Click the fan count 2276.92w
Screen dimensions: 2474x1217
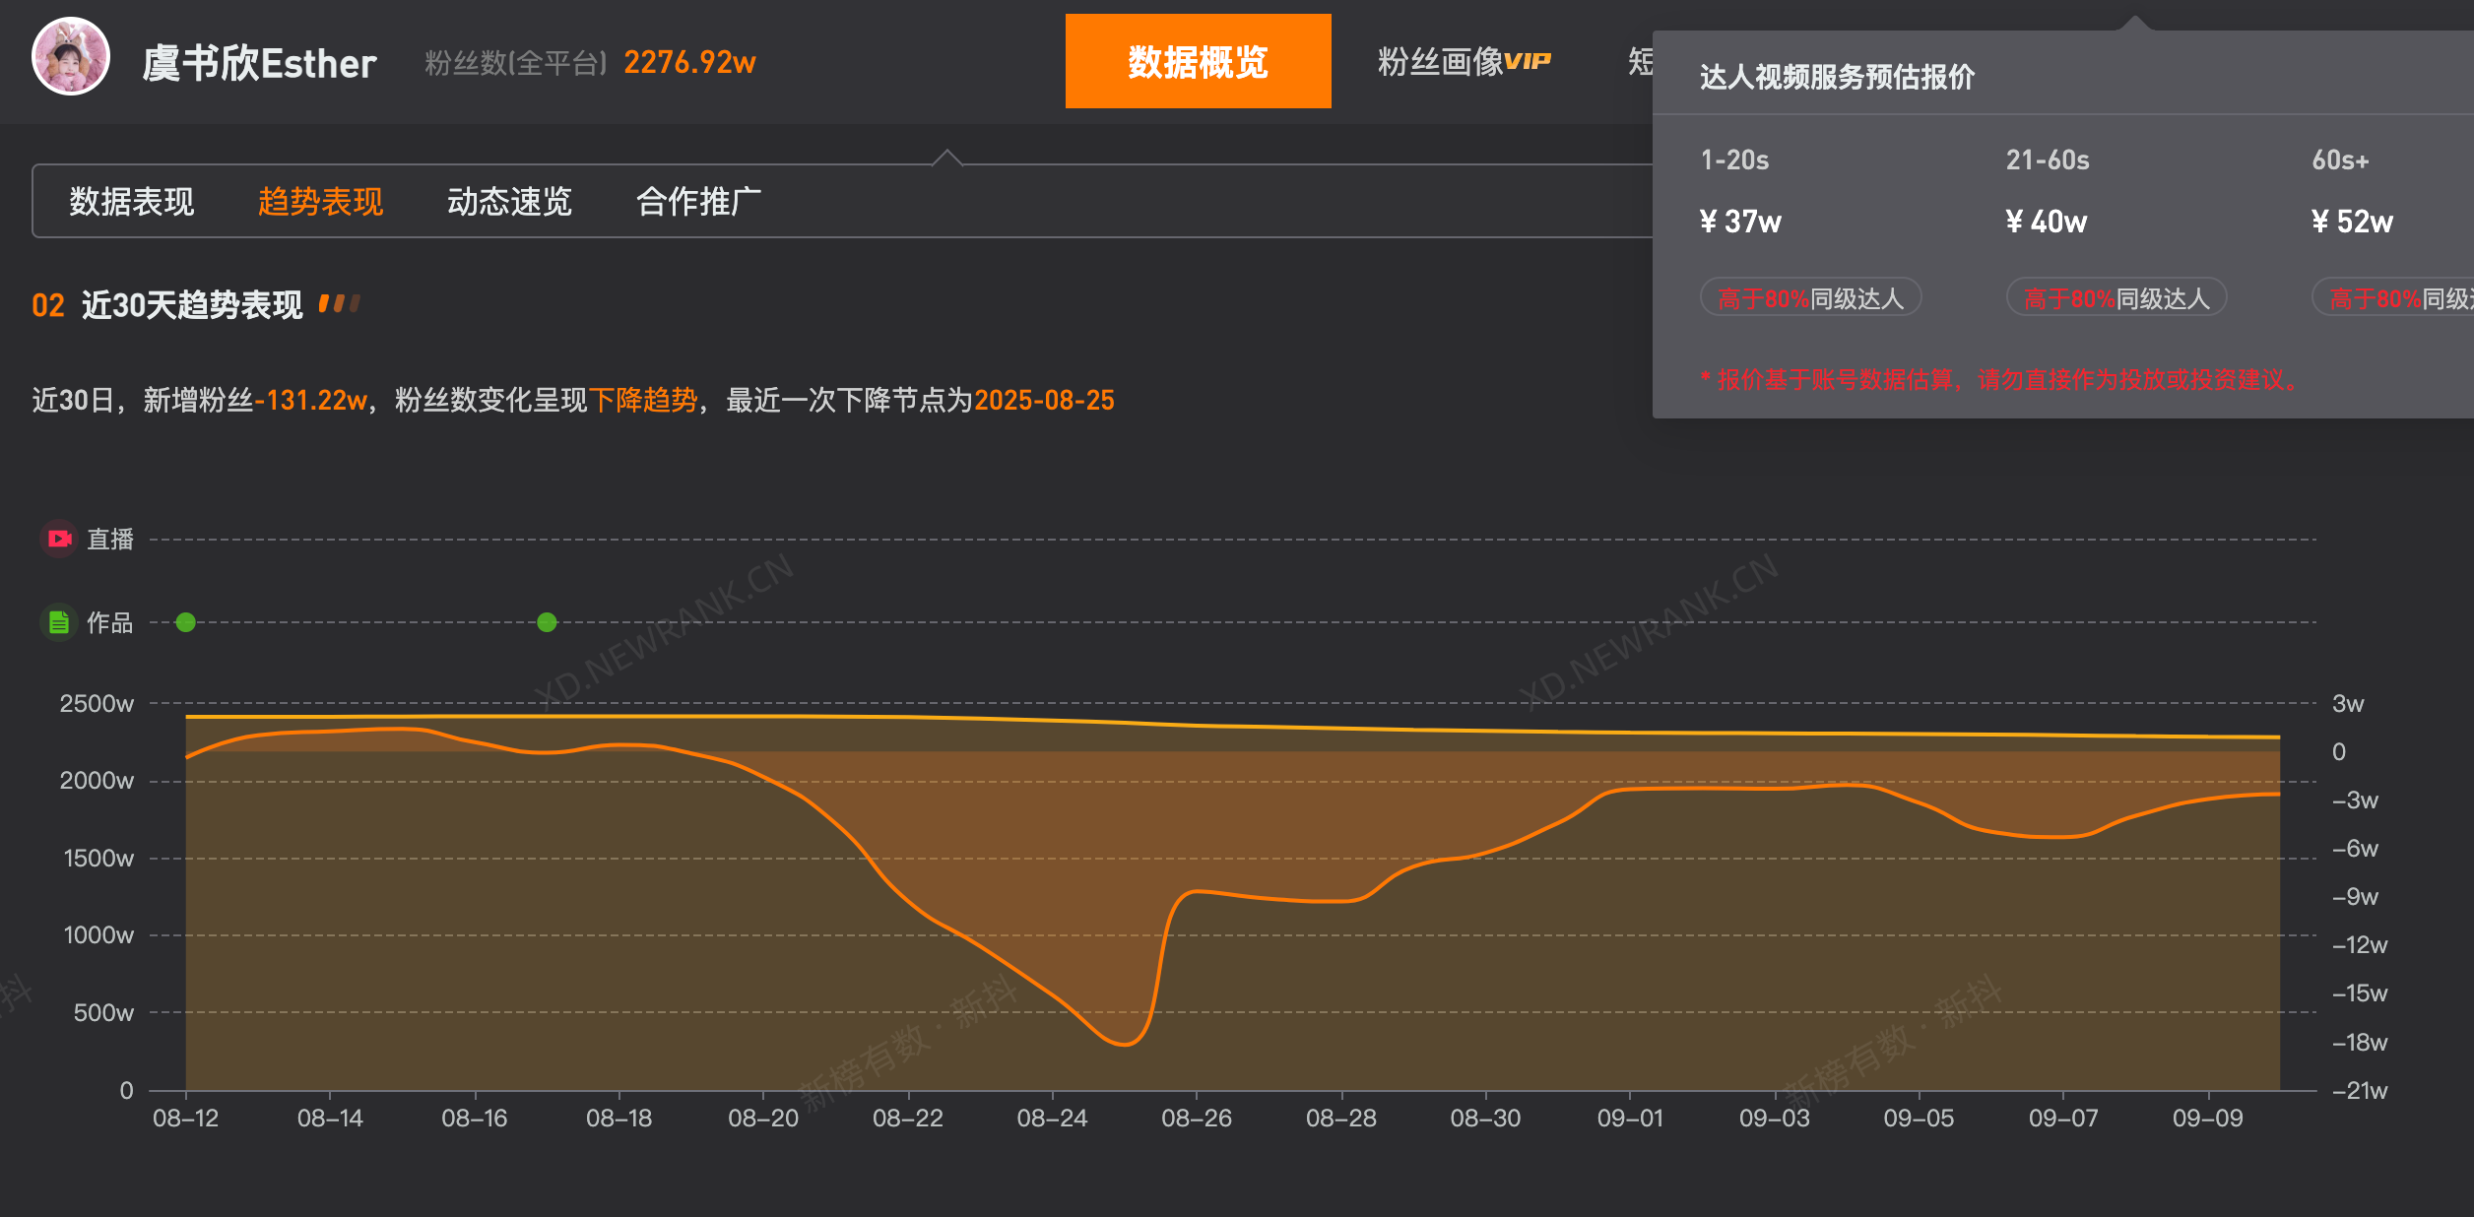tap(689, 61)
